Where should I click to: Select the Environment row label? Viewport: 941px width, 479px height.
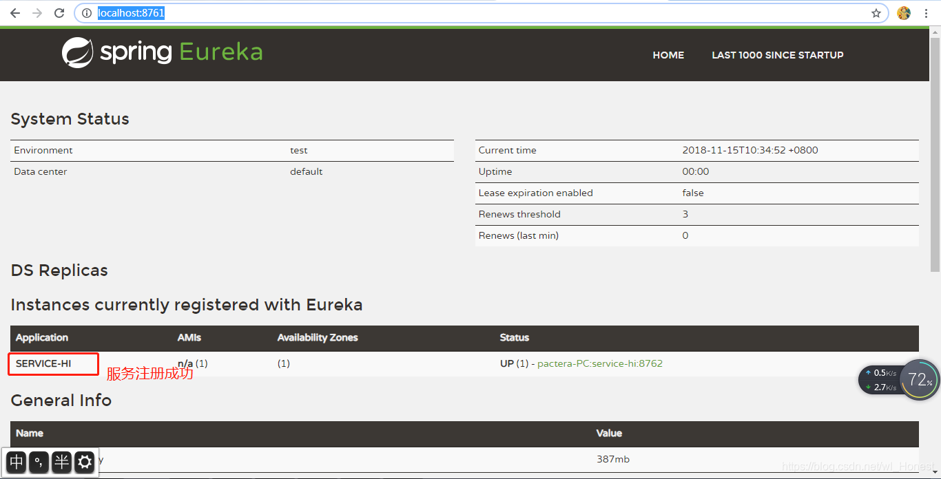click(x=43, y=150)
